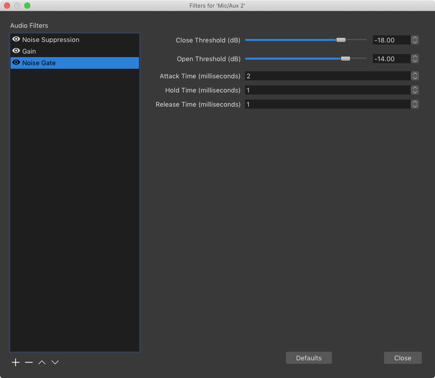Hide the Gain filter using eye icon

(x=16, y=51)
